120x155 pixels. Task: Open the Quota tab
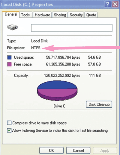click(x=91, y=15)
